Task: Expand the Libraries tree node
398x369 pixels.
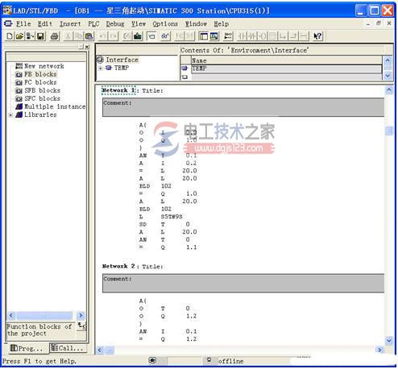Action: pos(10,115)
